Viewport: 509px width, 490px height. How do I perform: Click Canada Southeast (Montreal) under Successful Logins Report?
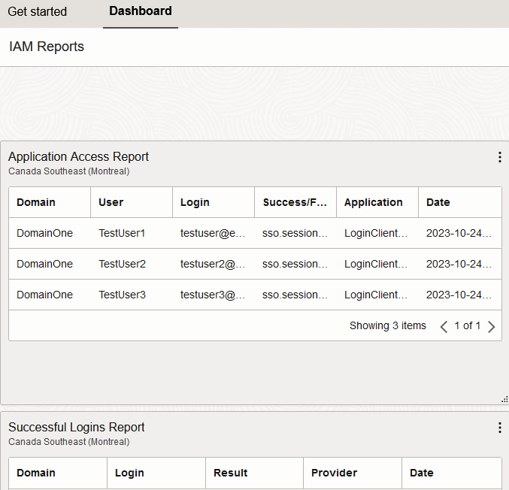tap(69, 442)
